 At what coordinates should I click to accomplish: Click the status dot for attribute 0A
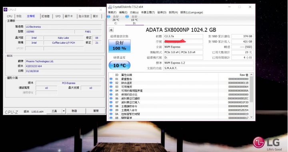pyautogui.click(x=111, y=114)
